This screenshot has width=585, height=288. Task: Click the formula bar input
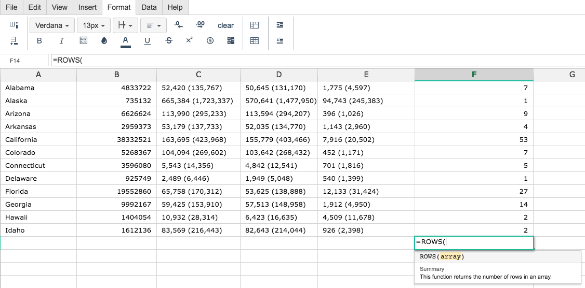(317, 60)
